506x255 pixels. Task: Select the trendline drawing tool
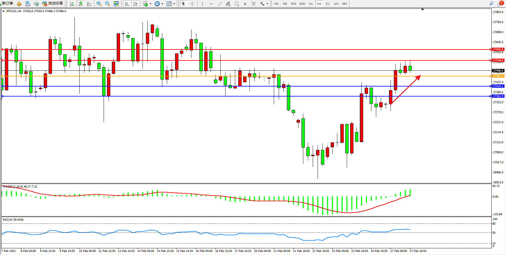point(220,4)
